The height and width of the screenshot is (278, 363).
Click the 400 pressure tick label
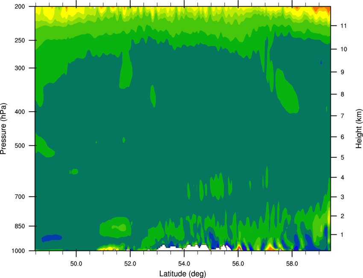pyautogui.click(x=20, y=112)
